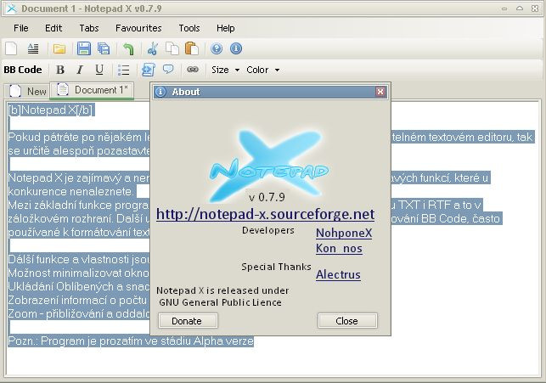Screen dimensions: 546x383
Task: Cut selection with the scissors icon
Action: click(153, 48)
